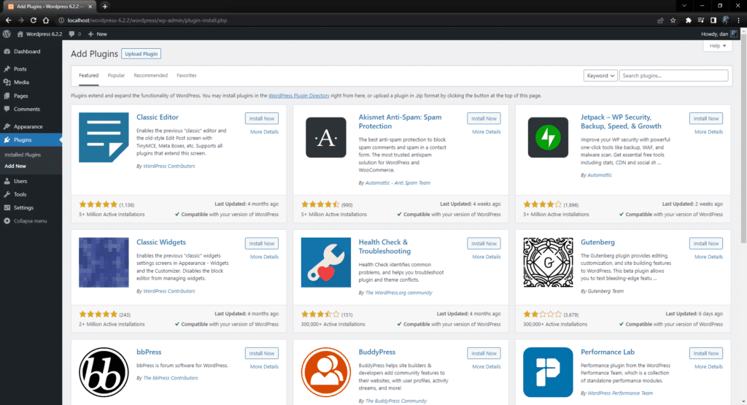Open a new browser tab
This screenshot has width=747, height=405.
105,6
